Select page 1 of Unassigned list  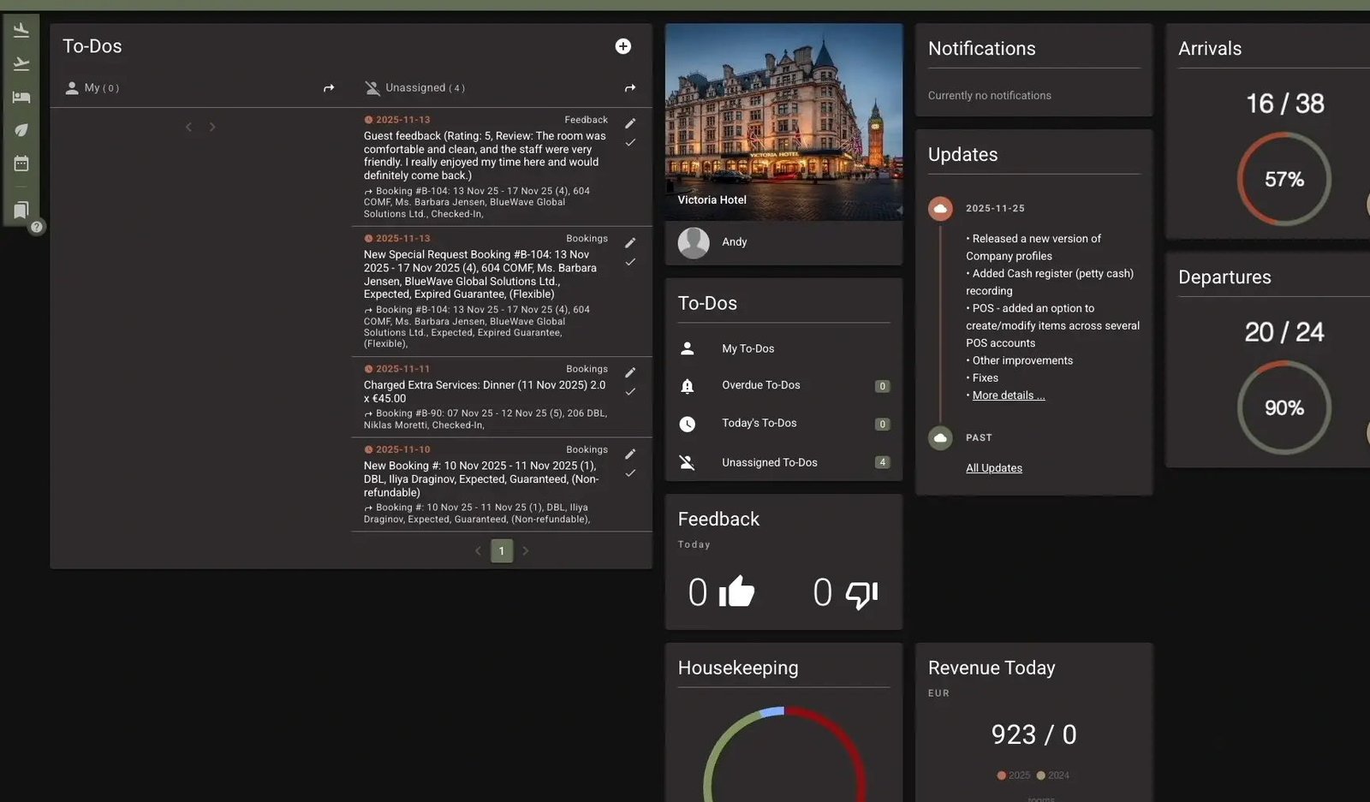[502, 551]
